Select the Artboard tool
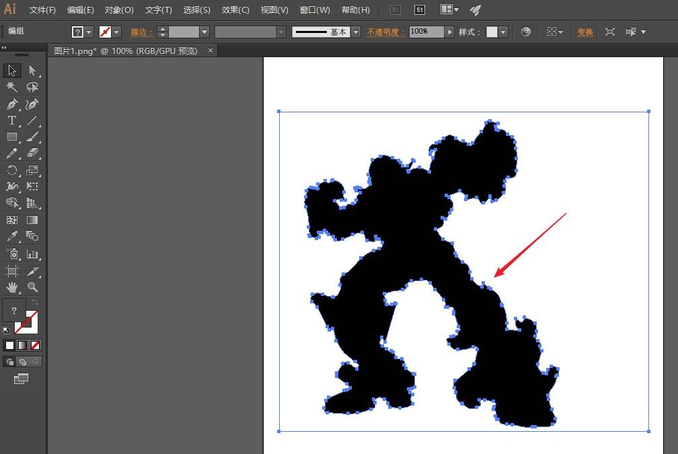 (x=12, y=270)
